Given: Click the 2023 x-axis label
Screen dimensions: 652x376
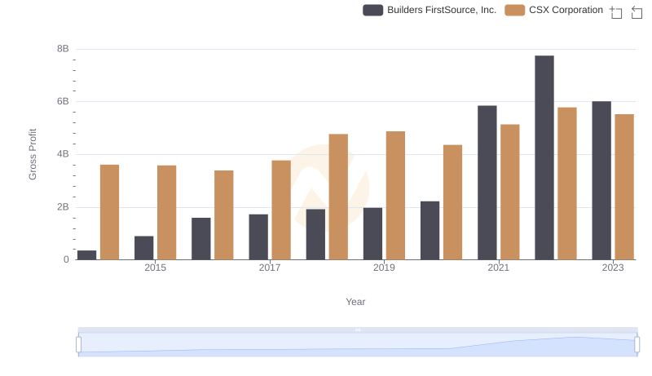Looking at the screenshot, I should [x=613, y=268].
